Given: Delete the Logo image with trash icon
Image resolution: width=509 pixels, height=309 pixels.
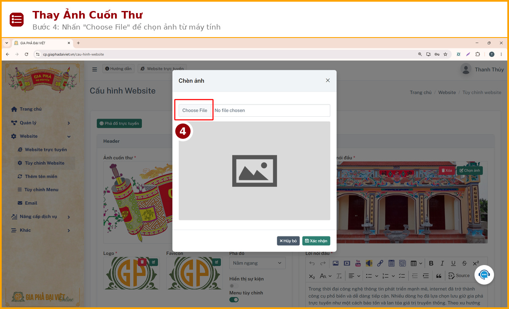Looking at the screenshot, I should [x=142, y=262].
